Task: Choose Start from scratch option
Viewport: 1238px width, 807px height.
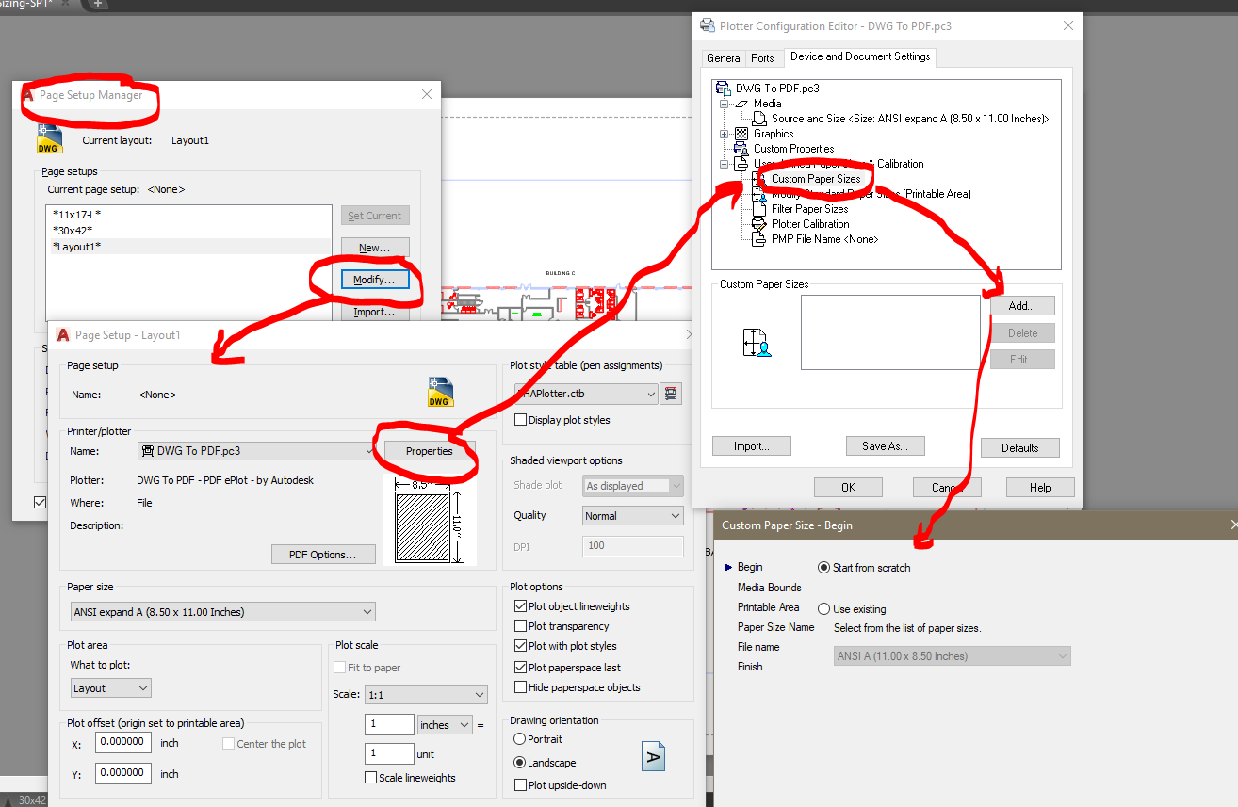Action: click(824, 568)
